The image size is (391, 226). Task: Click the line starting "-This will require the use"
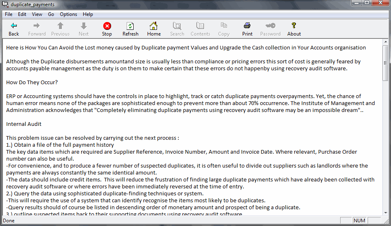[136, 200]
